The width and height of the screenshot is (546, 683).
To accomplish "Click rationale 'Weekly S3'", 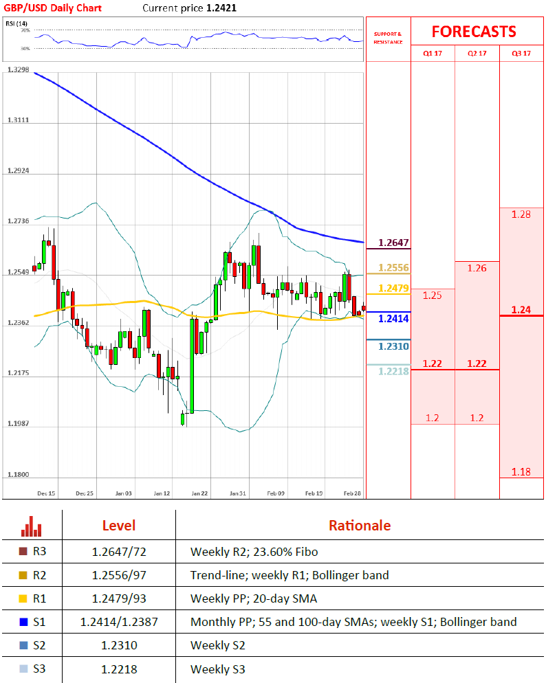I will (217, 669).
